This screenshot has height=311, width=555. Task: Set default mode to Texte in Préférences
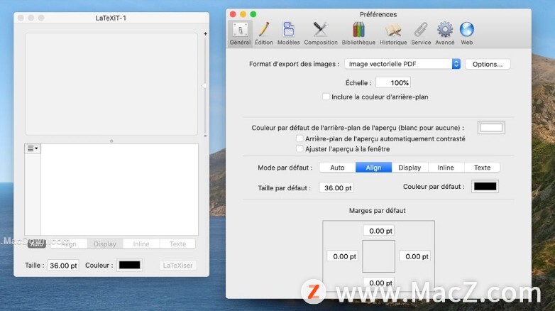click(482, 168)
